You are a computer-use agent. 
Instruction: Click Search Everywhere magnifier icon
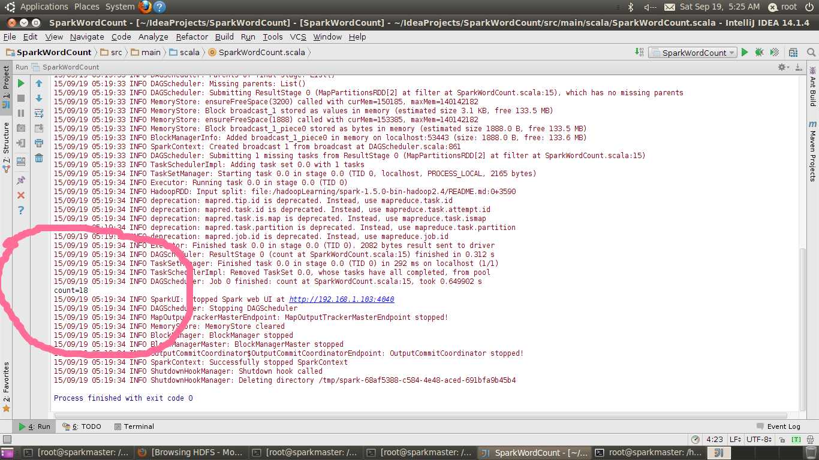(811, 52)
